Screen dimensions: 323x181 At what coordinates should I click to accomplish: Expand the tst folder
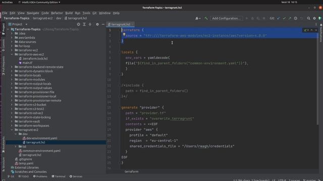click(16, 146)
